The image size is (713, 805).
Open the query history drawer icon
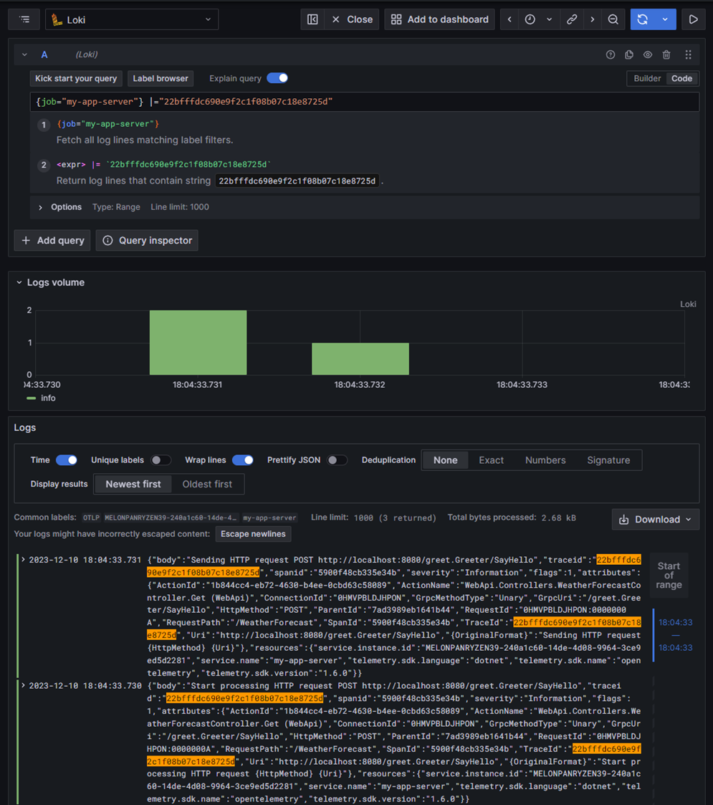[24, 19]
